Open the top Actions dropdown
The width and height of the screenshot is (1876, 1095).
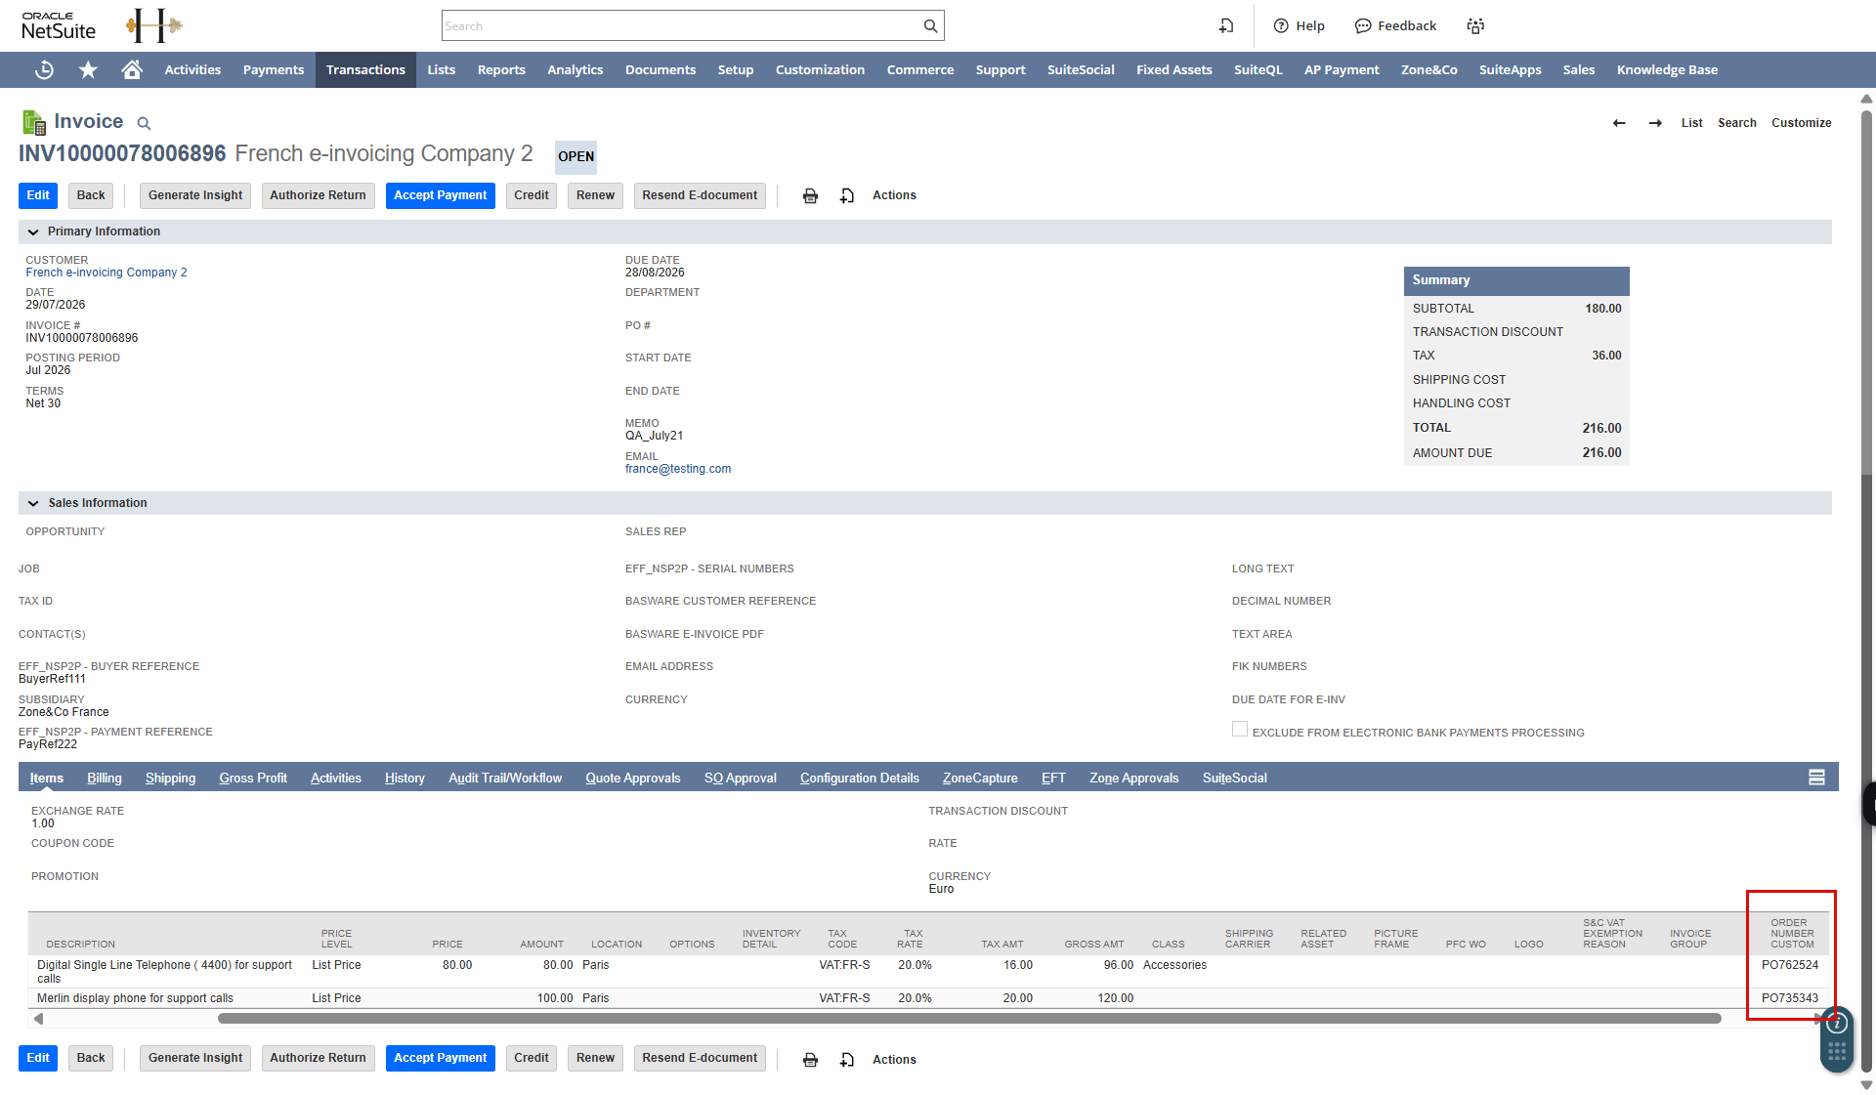[894, 195]
